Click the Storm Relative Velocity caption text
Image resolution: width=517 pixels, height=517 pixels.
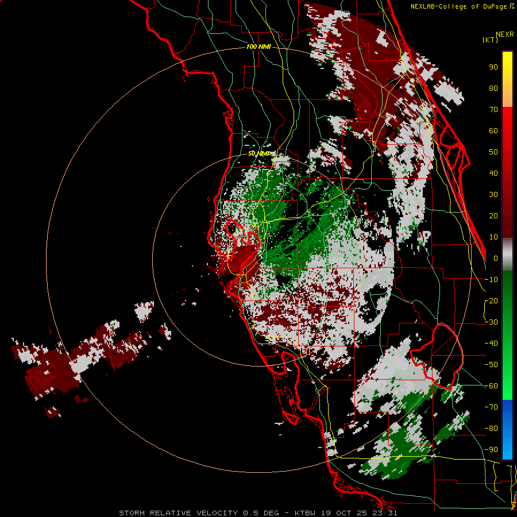[258, 513]
